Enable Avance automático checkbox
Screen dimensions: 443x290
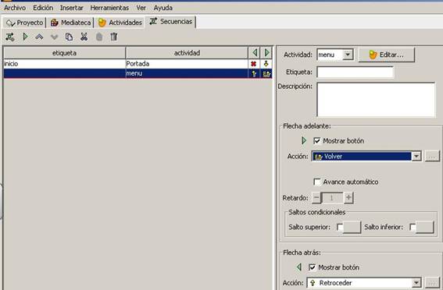[x=317, y=182]
